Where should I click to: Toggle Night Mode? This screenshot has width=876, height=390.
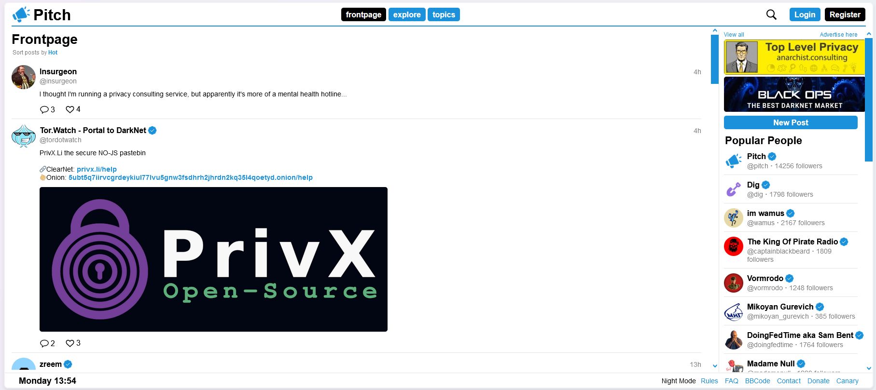click(x=679, y=381)
